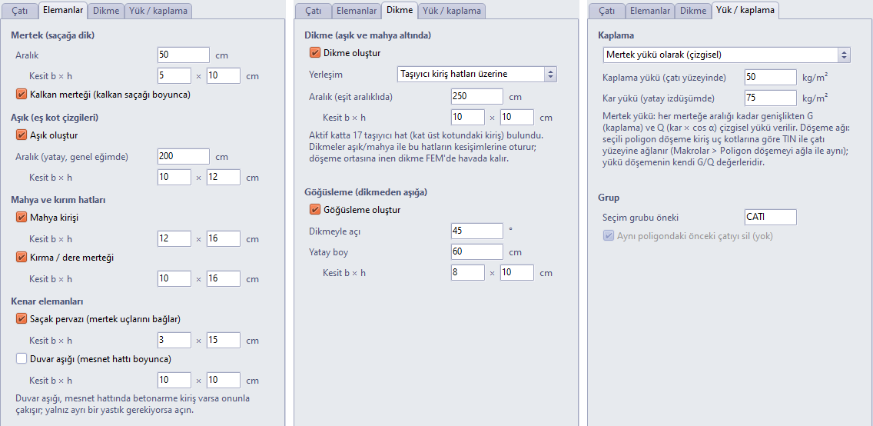Click the Saçak pervazı Kesit width field containing 3
873x426 pixels.
[x=174, y=340]
